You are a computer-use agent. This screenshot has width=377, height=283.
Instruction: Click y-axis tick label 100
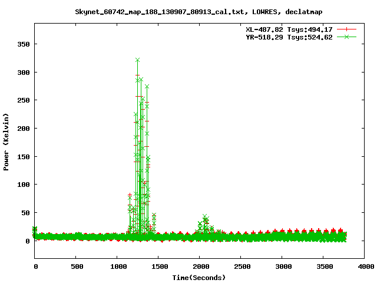[x=24, y=185]
